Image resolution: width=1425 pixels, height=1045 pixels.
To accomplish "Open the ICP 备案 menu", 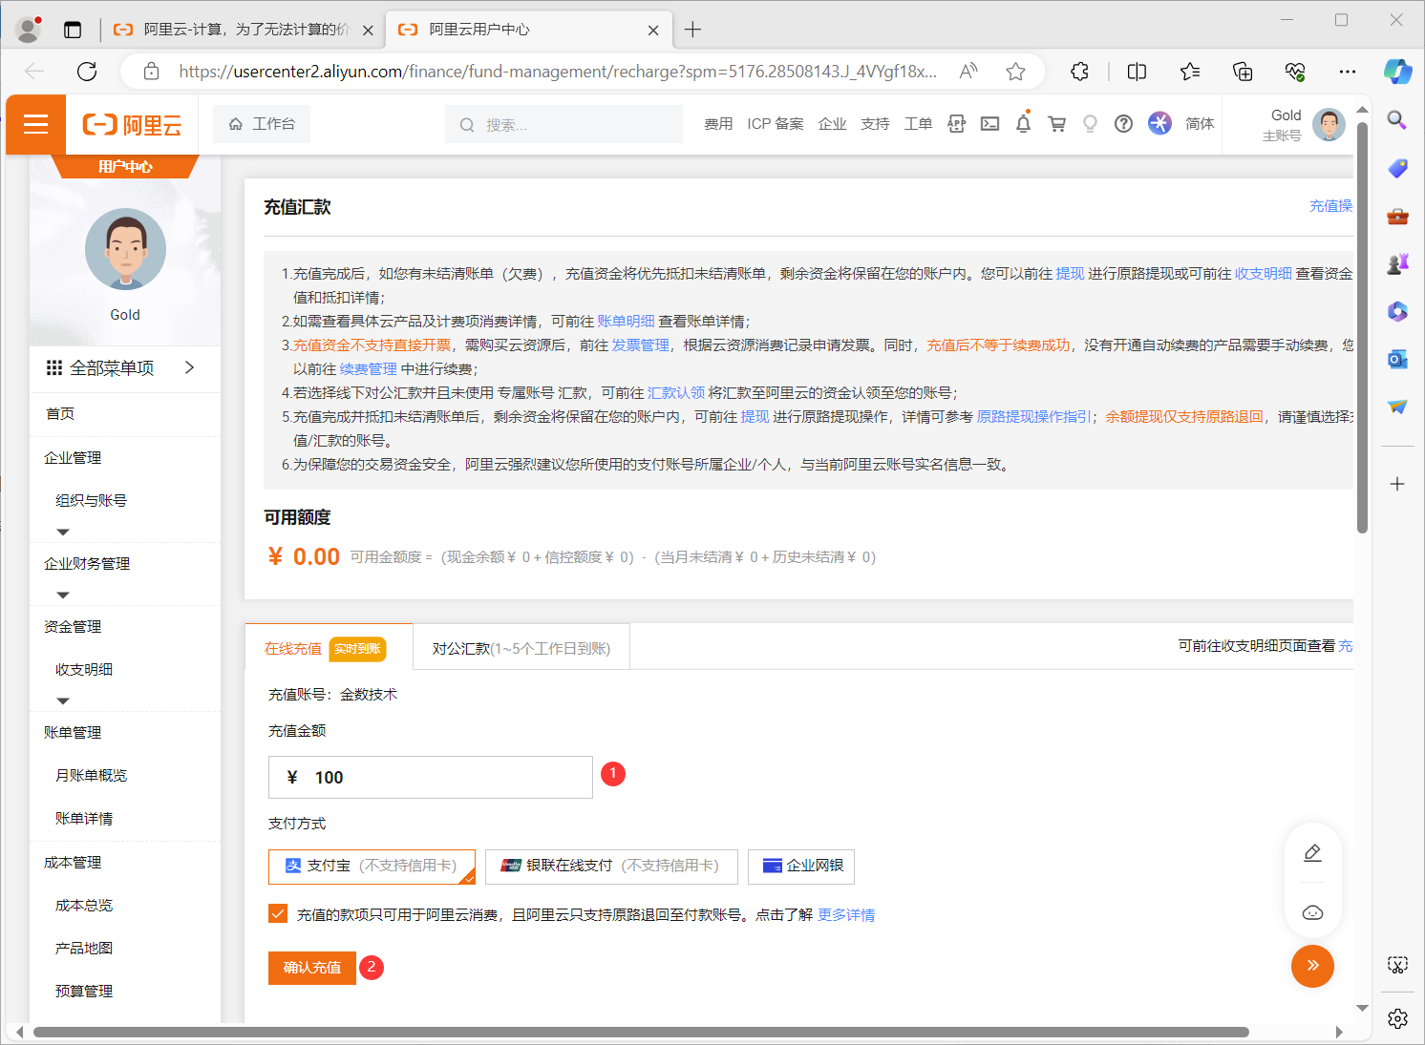I will [x=776, y=124].
